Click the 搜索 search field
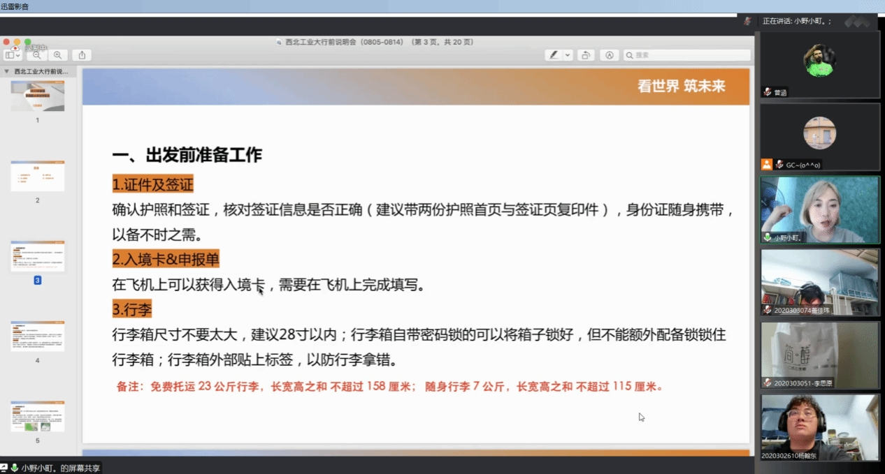The width and height of the screenshot is (885, 474). click(x=689, y=55)
